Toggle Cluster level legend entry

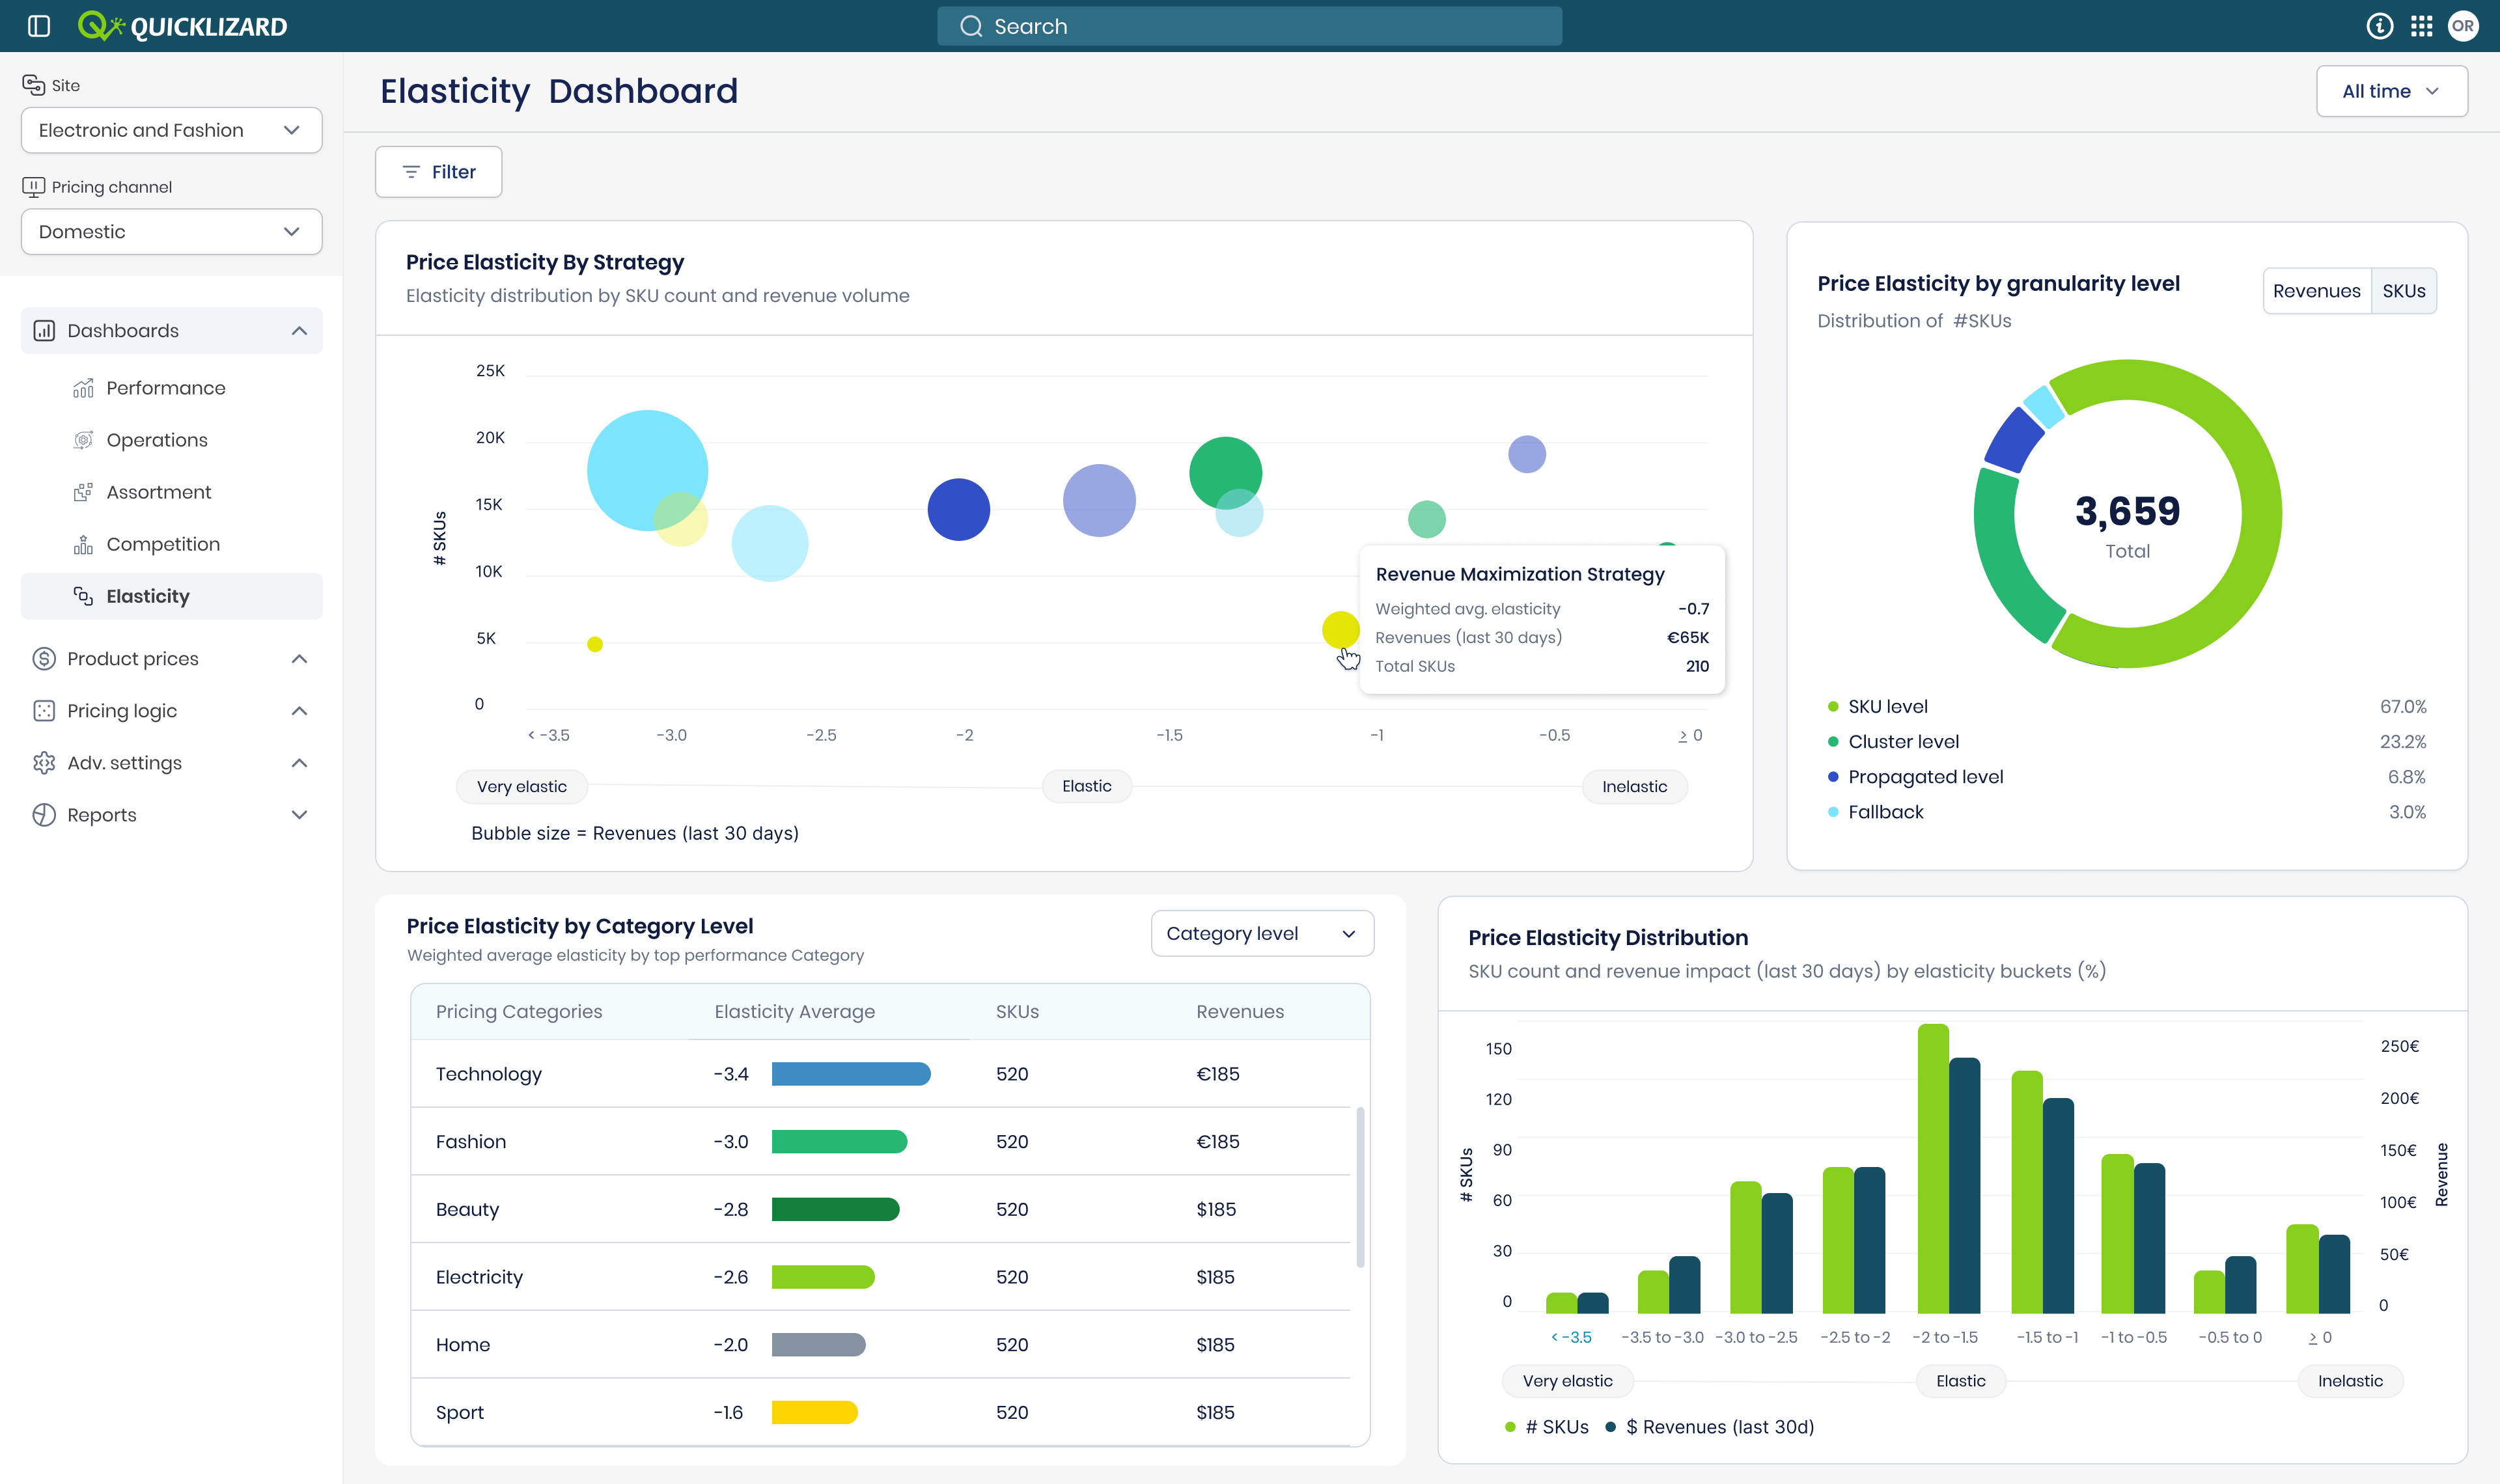[1893, 742]
